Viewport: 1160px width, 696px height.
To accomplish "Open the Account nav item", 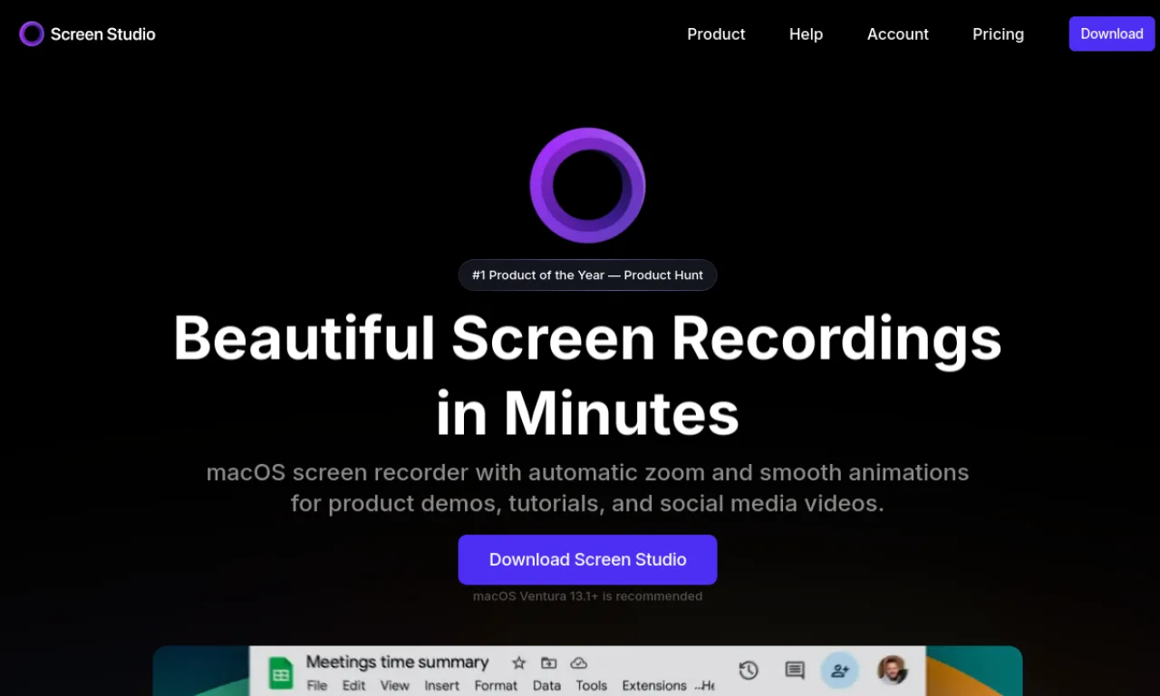I will pyautogui.click(x=898, y=34).
